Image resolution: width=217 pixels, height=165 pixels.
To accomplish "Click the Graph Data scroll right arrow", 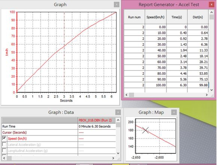I will 113,158.
